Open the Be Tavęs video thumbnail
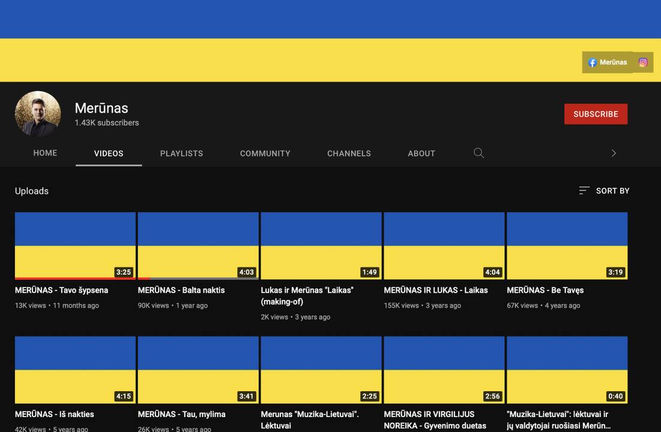 (567, 246)
